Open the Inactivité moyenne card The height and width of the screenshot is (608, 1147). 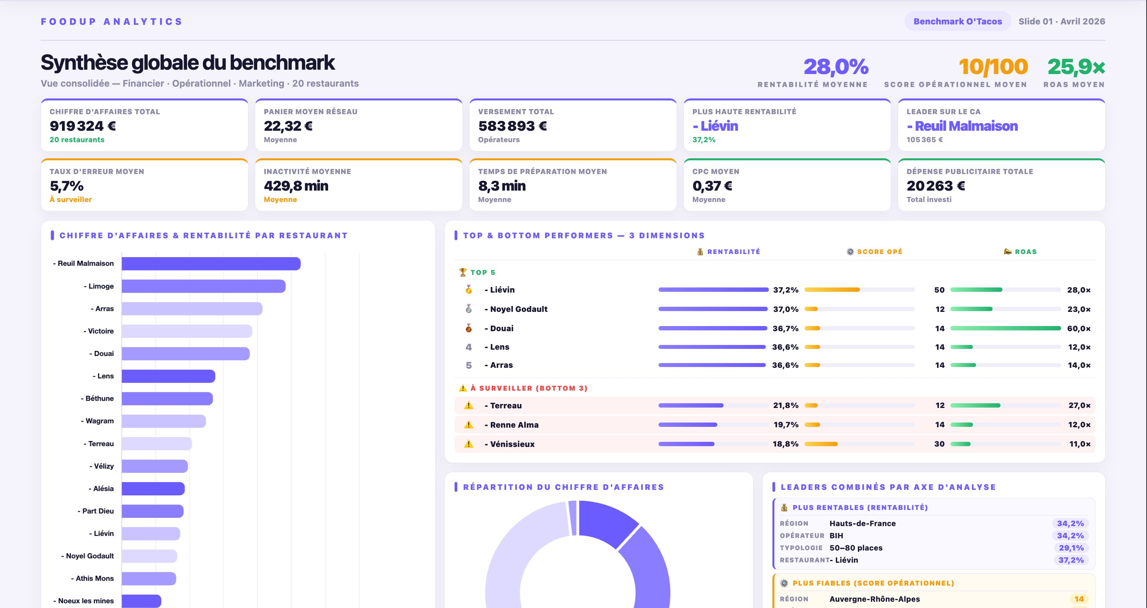(x=358, y=185)
